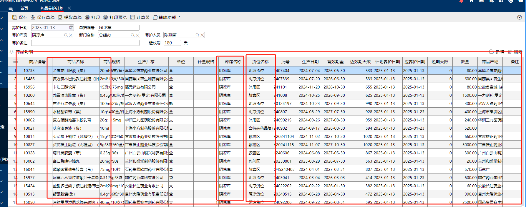Click the 单据编号 input field

click(x=119, y=27)
